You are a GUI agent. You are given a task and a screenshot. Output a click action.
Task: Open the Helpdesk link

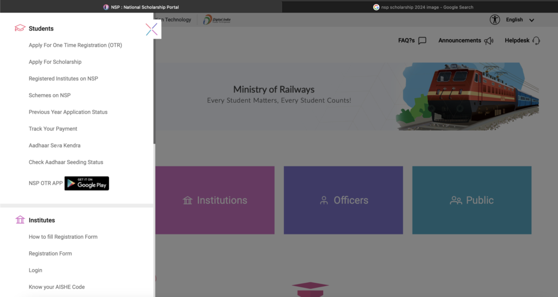(x=517, y=40)
